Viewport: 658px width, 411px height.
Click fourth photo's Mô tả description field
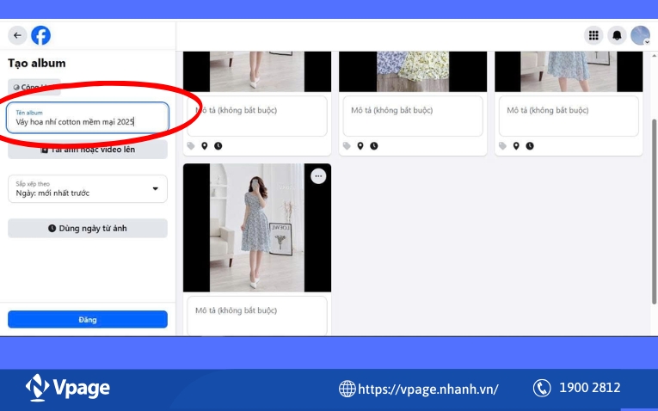click(x=257, y=316)
